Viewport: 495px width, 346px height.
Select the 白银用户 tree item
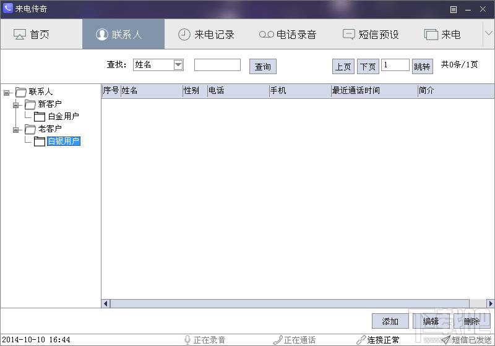click(x=63, y=141)
